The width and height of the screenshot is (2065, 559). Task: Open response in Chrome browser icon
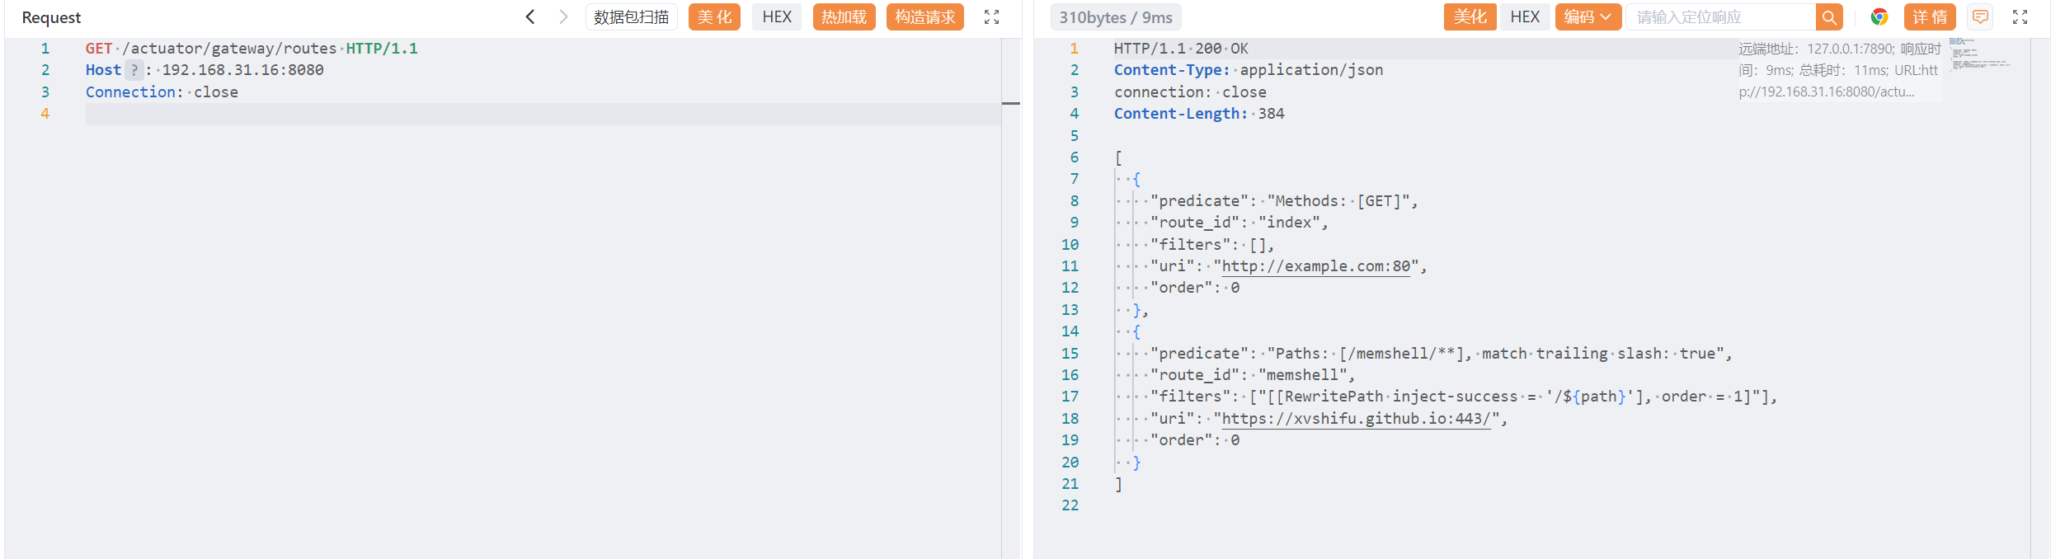(1879, 17)
